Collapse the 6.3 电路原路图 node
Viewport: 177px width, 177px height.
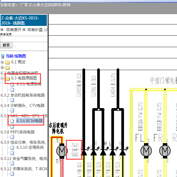click(2, 78)
